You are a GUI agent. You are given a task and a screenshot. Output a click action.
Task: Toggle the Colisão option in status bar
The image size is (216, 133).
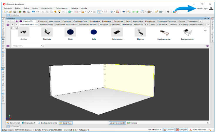[x=169, y=129]
